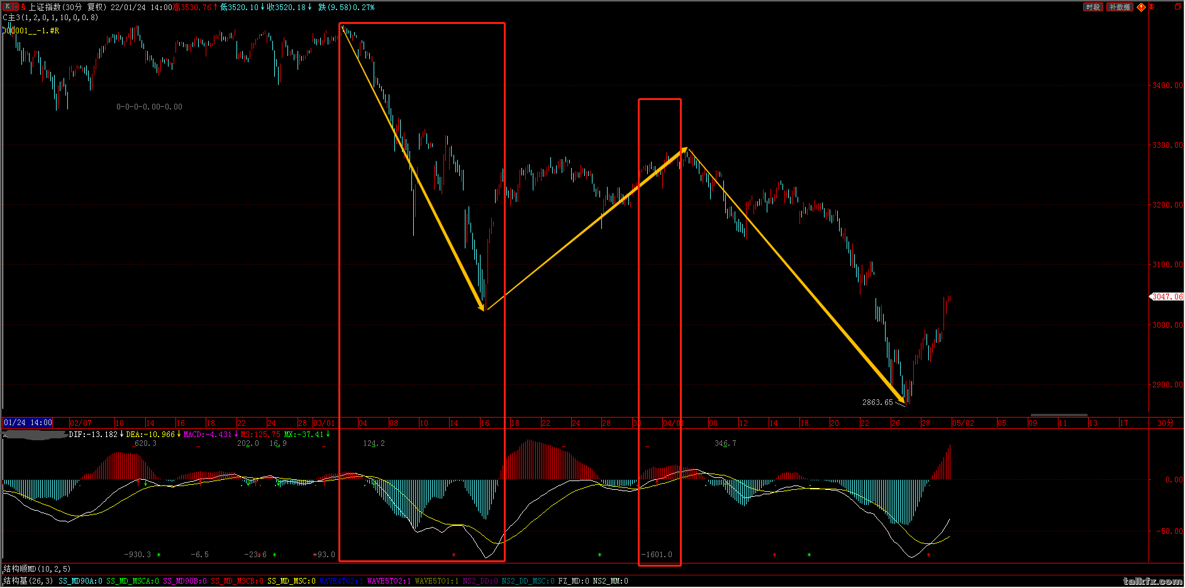Click the -50.00 MACD axis label

pyautogui.click(x=1169, y=531)
